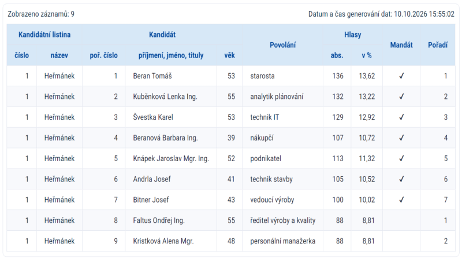Select candidate 'Beranová Barbara Ing.'
Viewport: 462px width, 259px height.
[x=165, y=138]
